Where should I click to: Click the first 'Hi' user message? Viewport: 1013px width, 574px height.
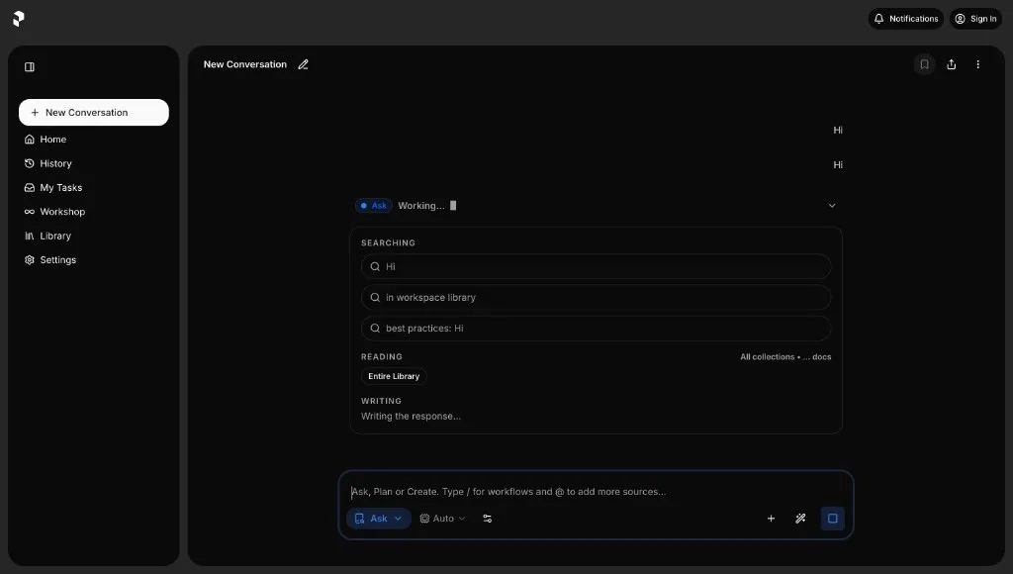pos(838,130)
